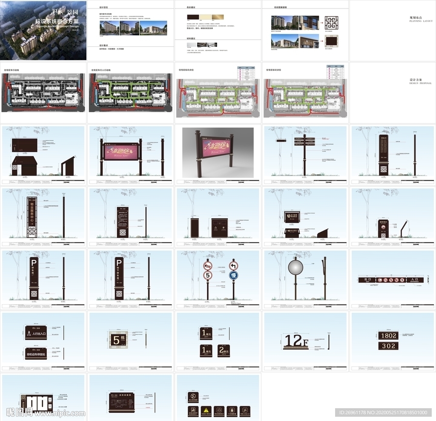The height and width of the screenshot is (421, 436).
Task: Click the blue 慢 slow-down sign
Action: 233,275
